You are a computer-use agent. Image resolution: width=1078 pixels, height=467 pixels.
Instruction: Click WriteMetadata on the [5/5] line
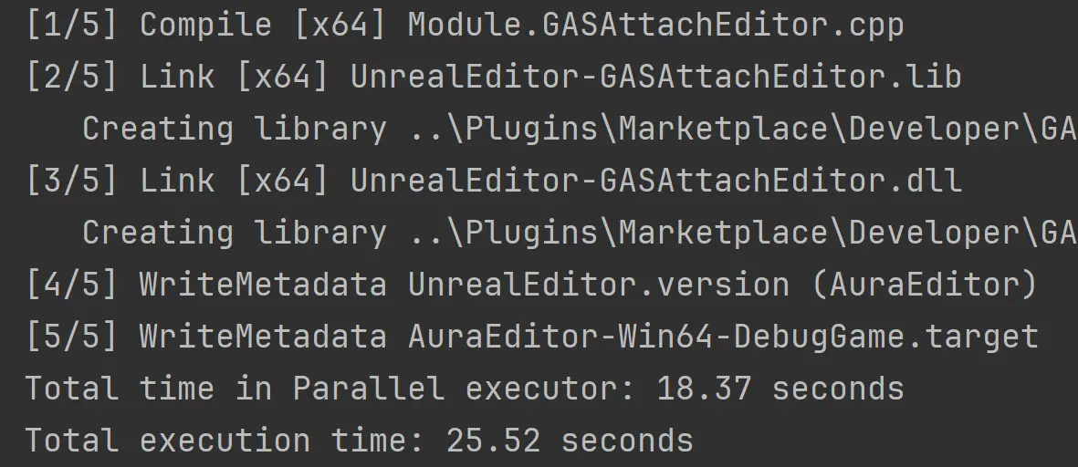[x=263, y=337]
